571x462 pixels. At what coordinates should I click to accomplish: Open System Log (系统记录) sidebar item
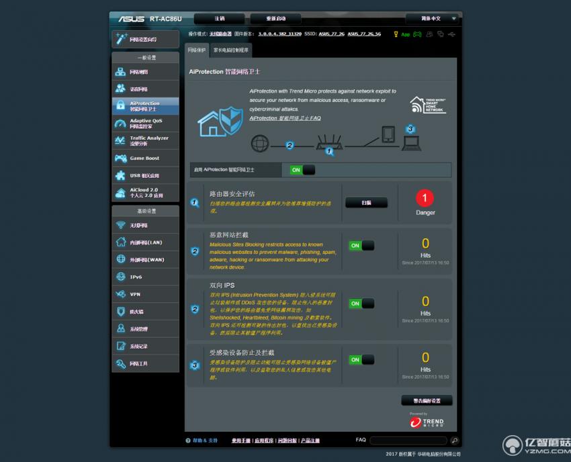click(x=145, y=346)
